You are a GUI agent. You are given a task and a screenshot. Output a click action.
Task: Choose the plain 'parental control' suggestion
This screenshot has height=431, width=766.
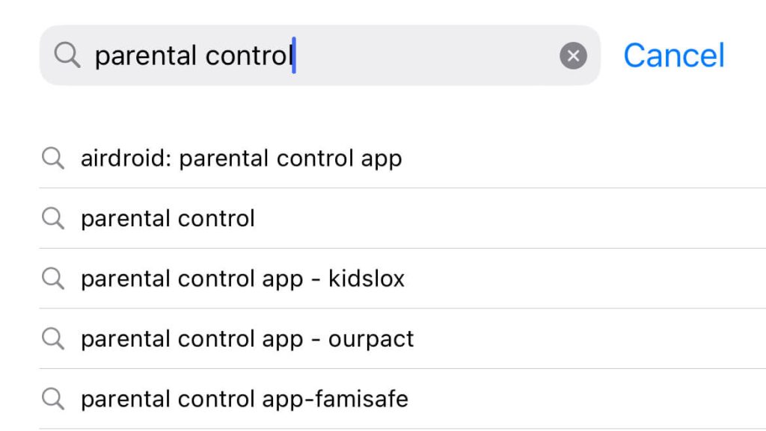click(x=402, y=218)
